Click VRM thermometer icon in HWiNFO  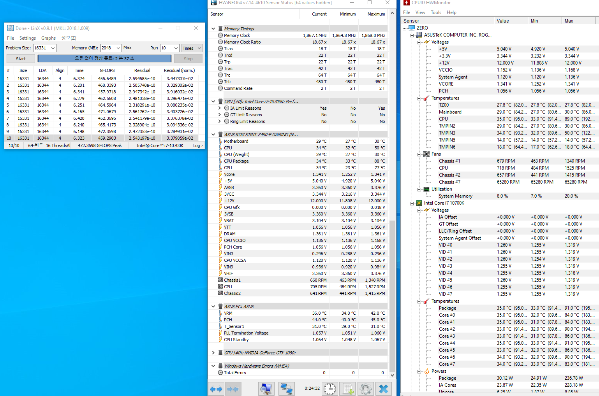(220, 313)
